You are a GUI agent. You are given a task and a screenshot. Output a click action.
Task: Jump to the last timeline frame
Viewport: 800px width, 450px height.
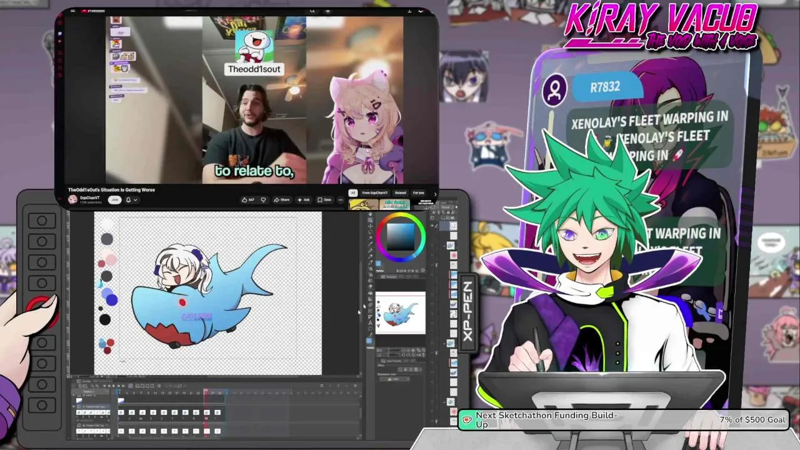coord(123,386)
